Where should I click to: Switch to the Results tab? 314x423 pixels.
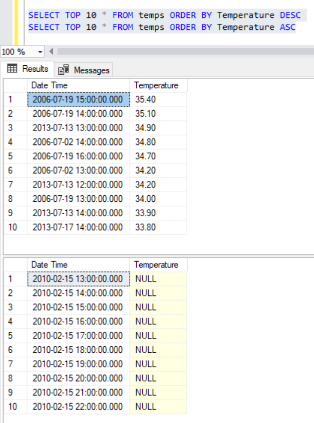(27, 69)
